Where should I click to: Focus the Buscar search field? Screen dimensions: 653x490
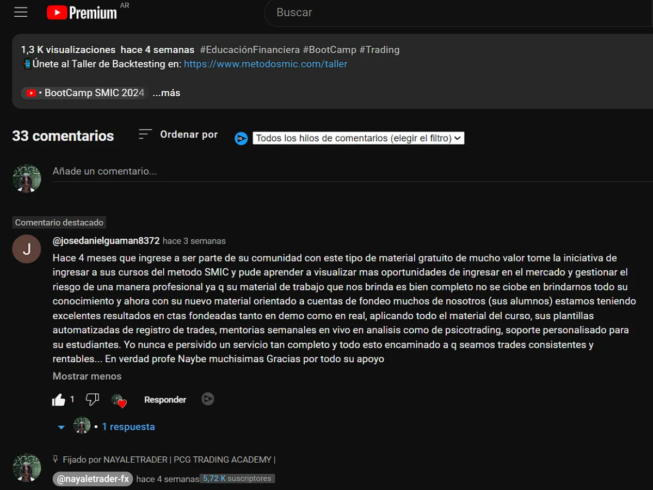tap(457, 13)
